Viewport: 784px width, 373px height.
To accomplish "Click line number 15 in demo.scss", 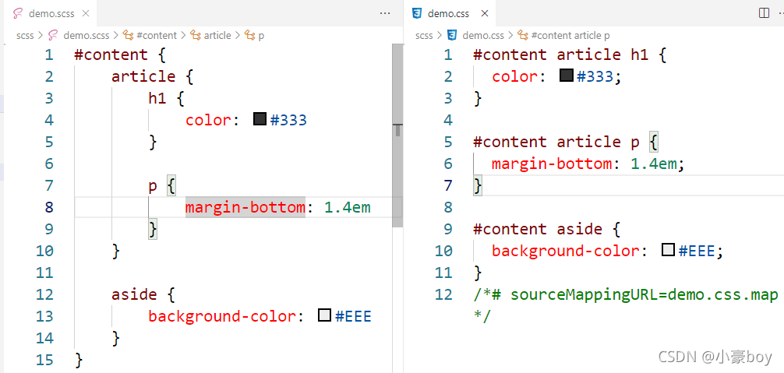I will pyautogui.click(x=45, y=360).
